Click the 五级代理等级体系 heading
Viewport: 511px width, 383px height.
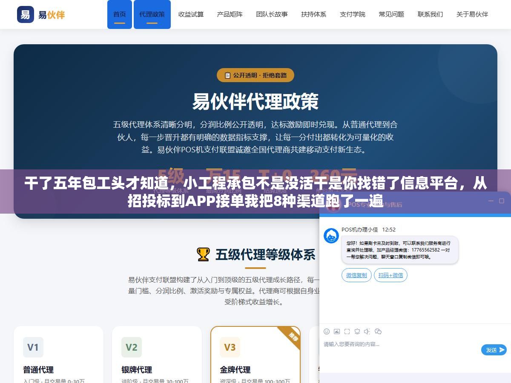tap(265, 254)
